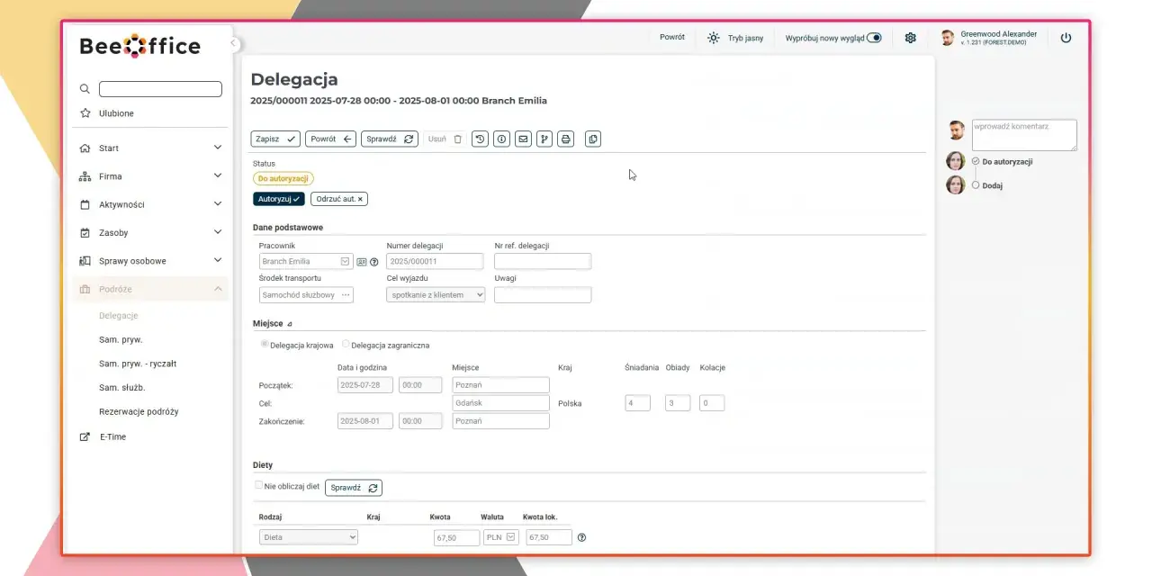The height and width of the screenshot is (576, 1152).
Task: Open Cel wyjazdu dropdown
Action: [x=436, y=294]
